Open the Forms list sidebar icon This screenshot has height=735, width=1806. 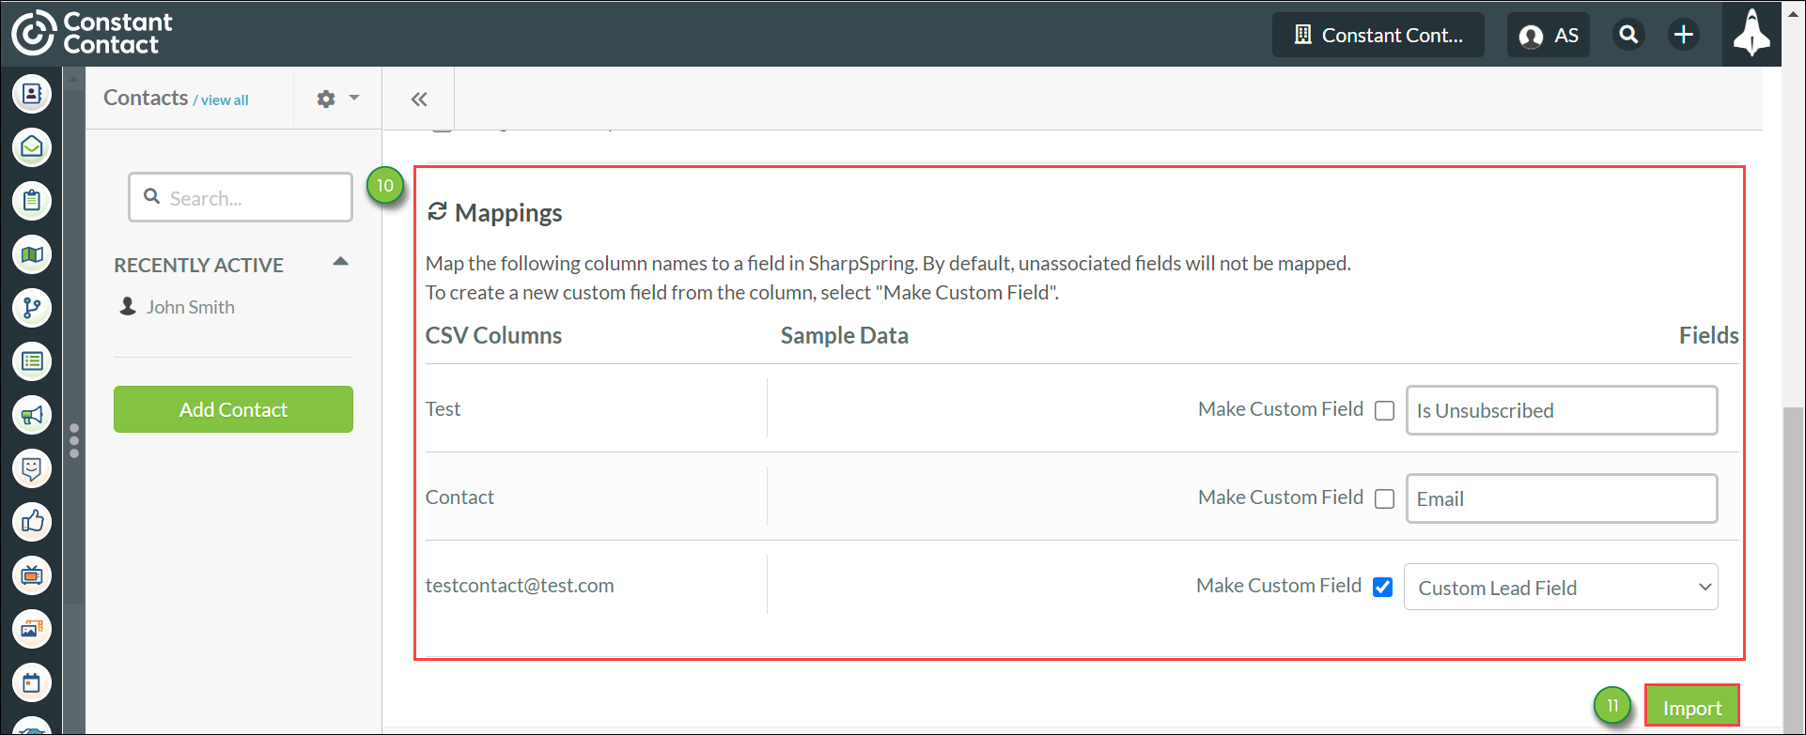click(x=32, y=361)
